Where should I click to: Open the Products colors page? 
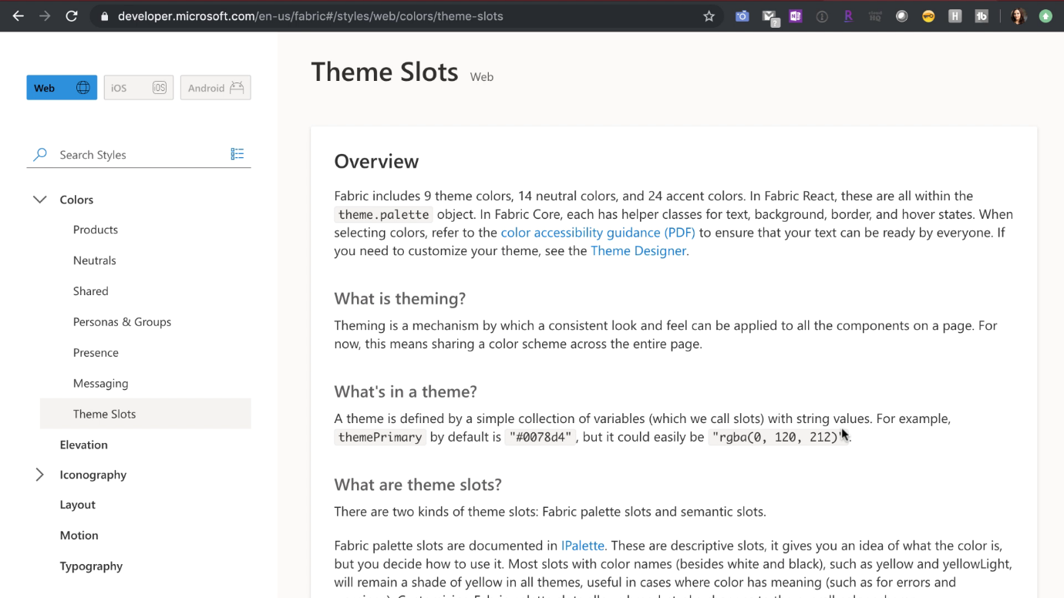point(96,230)
